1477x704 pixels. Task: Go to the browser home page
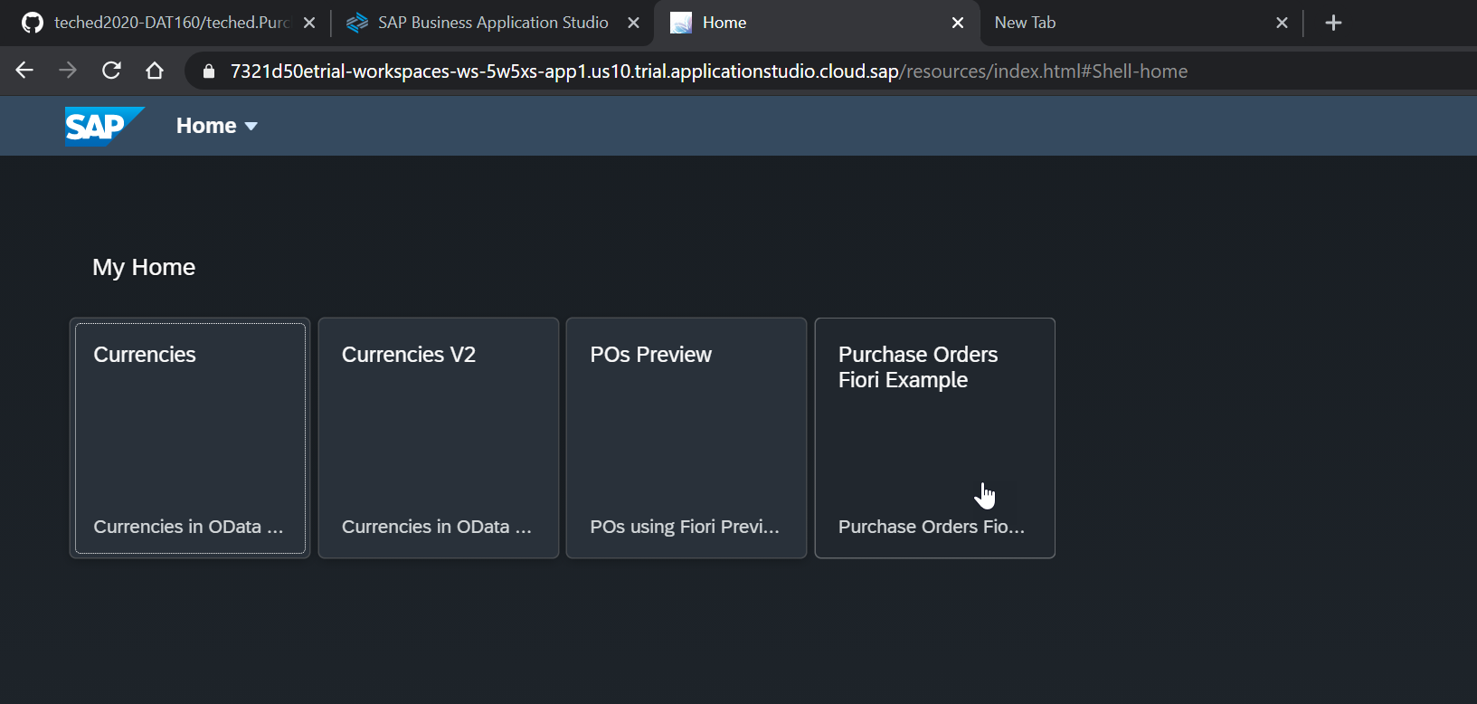coord(155,71)
